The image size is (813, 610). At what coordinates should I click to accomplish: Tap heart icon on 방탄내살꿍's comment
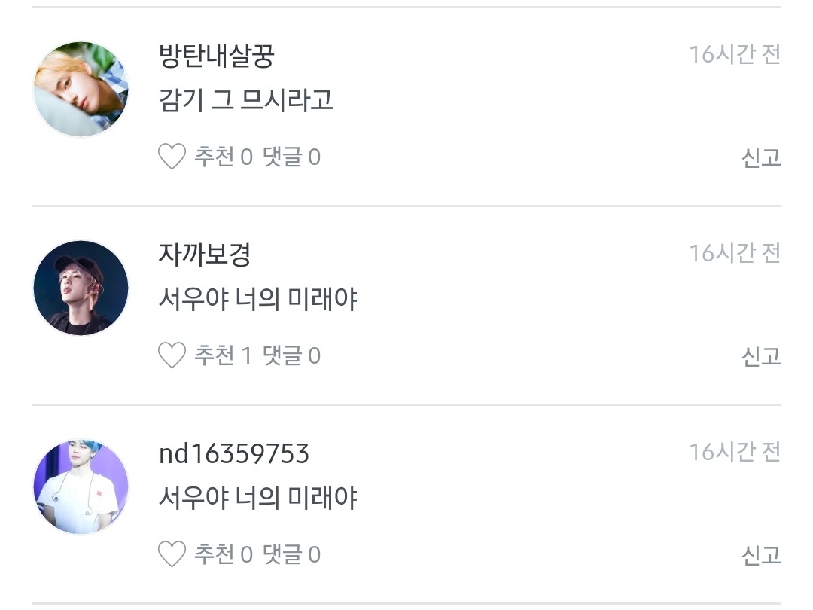172,157
